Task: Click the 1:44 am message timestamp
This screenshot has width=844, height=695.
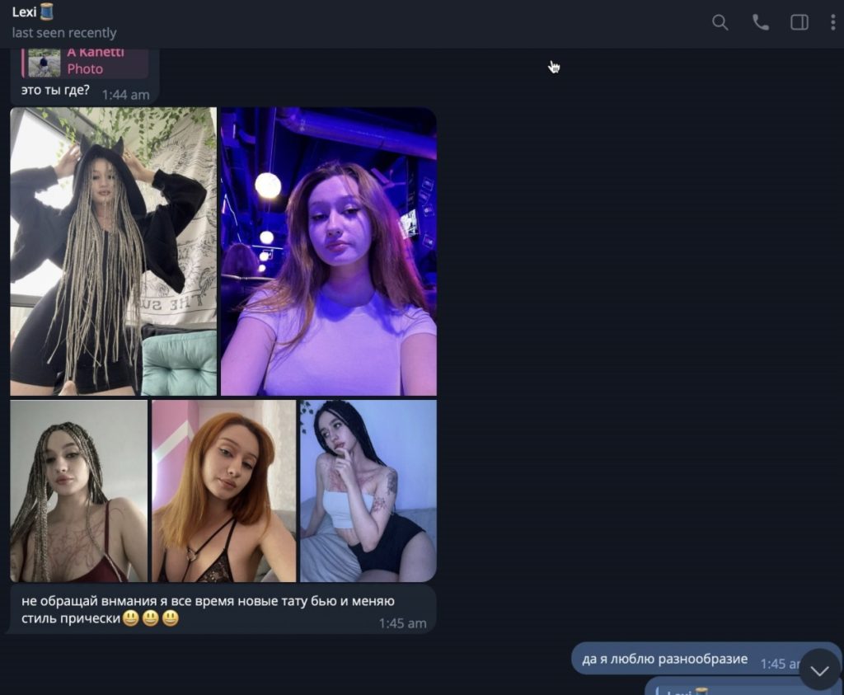Action: coord(126,94)
